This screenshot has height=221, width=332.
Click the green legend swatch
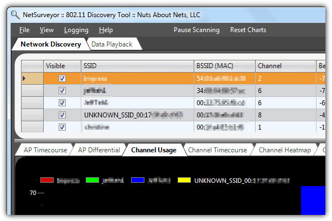click(x=92, y=180)
